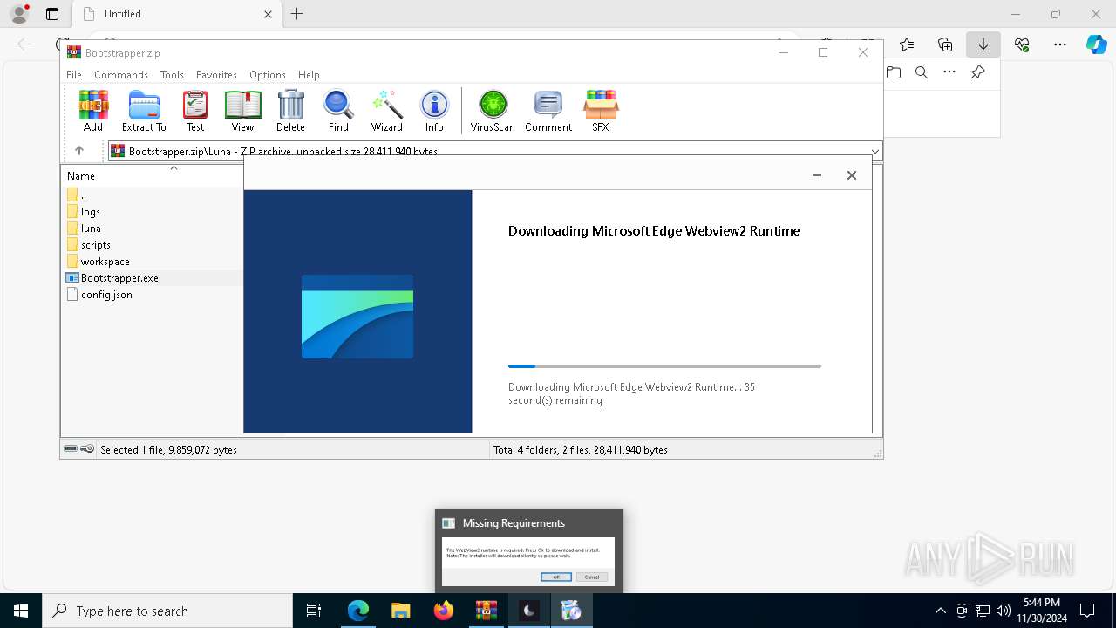This screenshot has height=628, width=1116.
Task: Open the Options menu
Action: [x=268, y=75]
